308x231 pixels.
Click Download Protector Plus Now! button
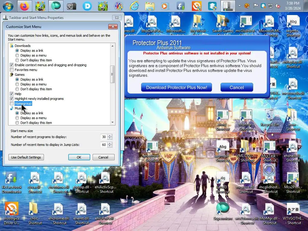176,88
